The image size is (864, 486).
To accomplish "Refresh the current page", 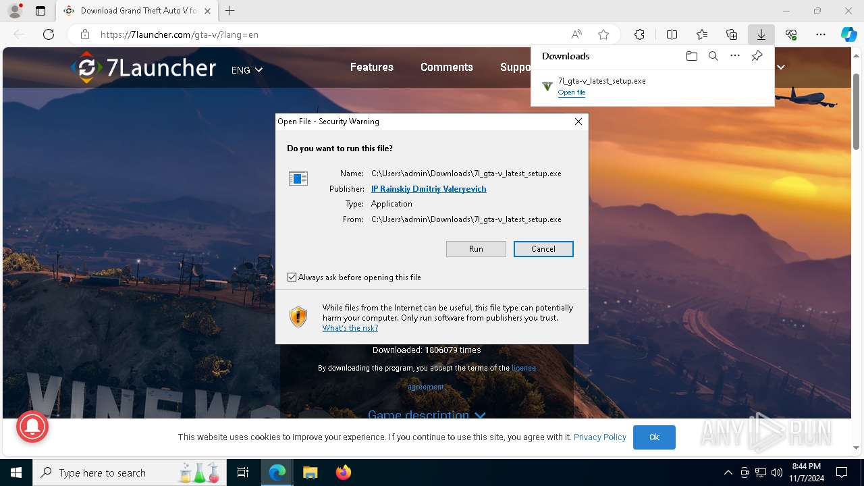I will tap(49, 34).
